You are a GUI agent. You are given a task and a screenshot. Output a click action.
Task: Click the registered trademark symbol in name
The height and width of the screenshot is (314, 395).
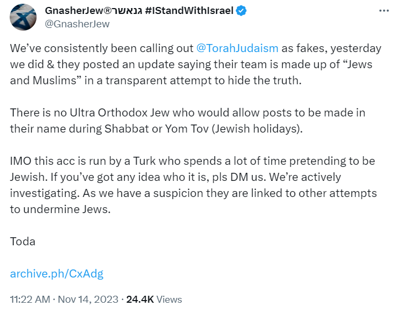[x=107, y=11]
